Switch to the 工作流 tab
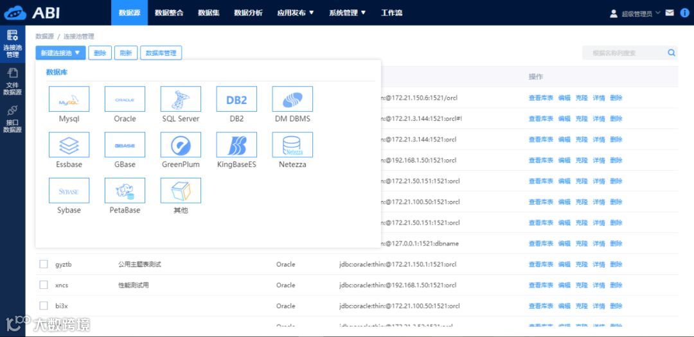The width and height of the screenshot is (694, 337). point(392,13)
